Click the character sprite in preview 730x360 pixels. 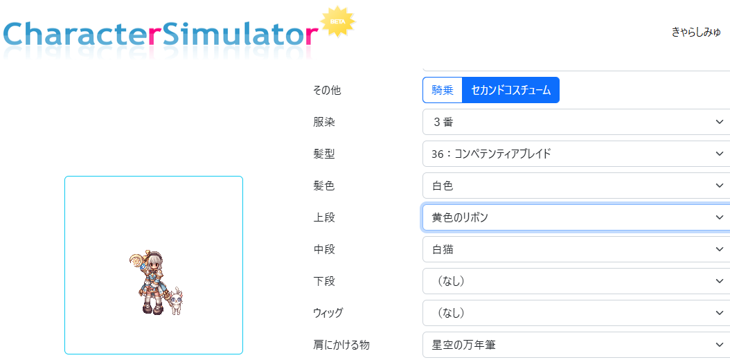(x=150, y=284)
